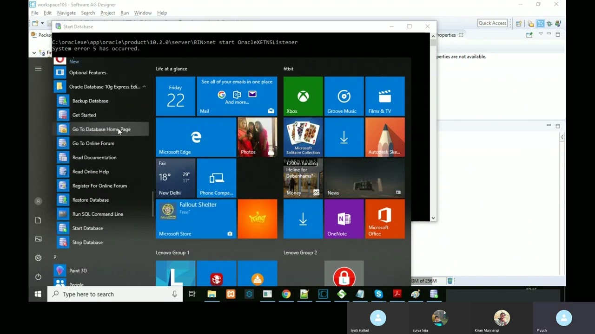Open the Friday 22 calendar tile
595x334 pixels.
176,96
